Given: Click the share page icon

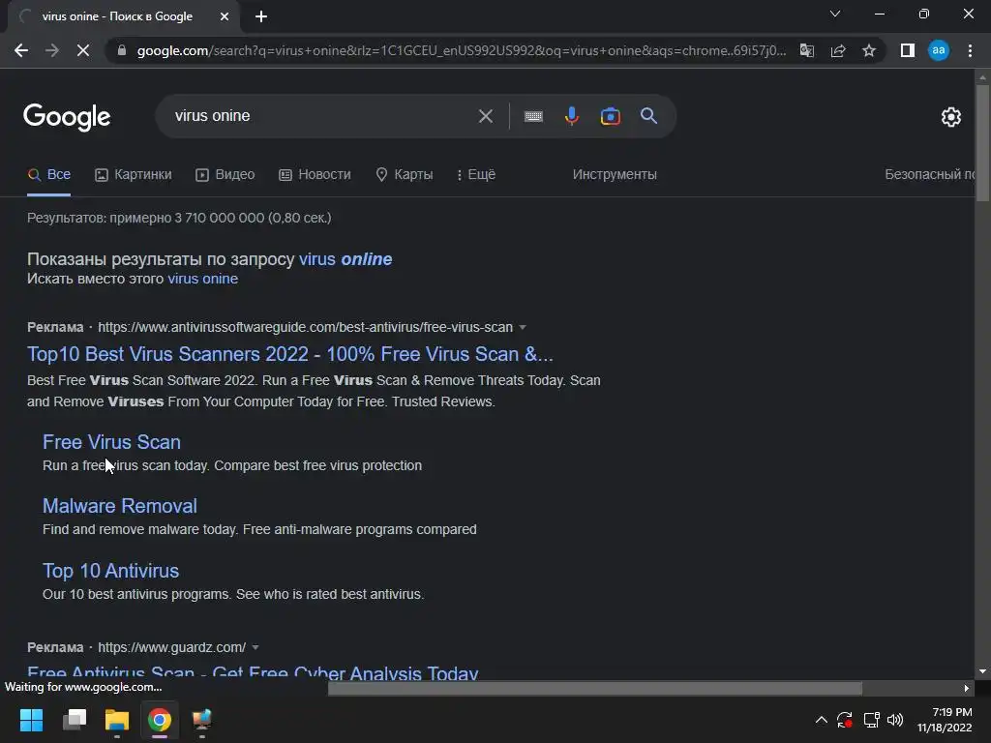Looking at the screenshot, I should pos(838,50).
